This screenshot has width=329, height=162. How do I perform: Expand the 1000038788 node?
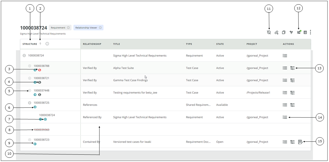30,66
